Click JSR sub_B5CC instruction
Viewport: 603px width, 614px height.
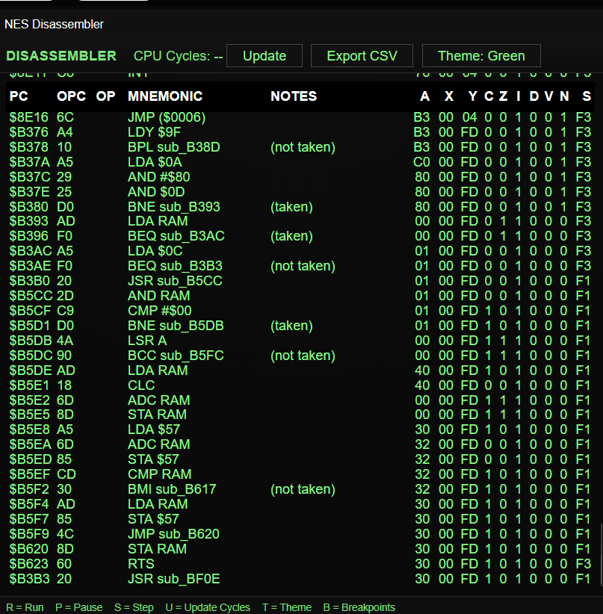(x=175, y=281)
